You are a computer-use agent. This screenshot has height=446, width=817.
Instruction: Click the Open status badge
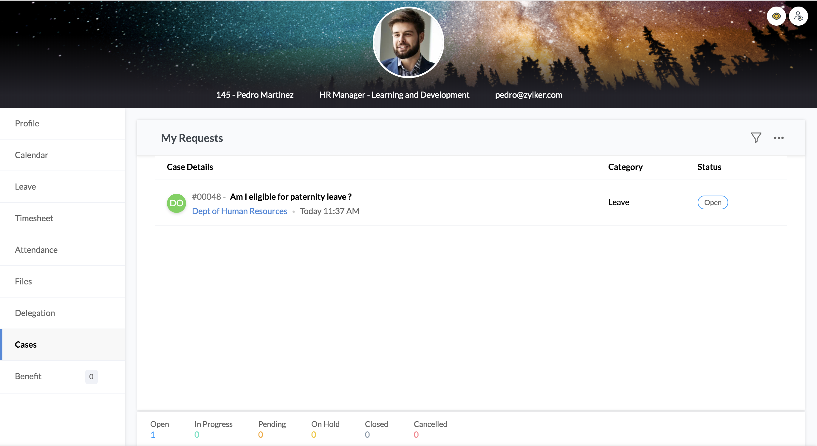(x=712, y=202)
